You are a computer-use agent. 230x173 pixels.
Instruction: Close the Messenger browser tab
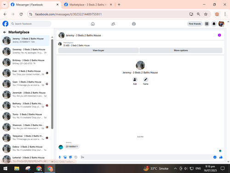[57, 5]
